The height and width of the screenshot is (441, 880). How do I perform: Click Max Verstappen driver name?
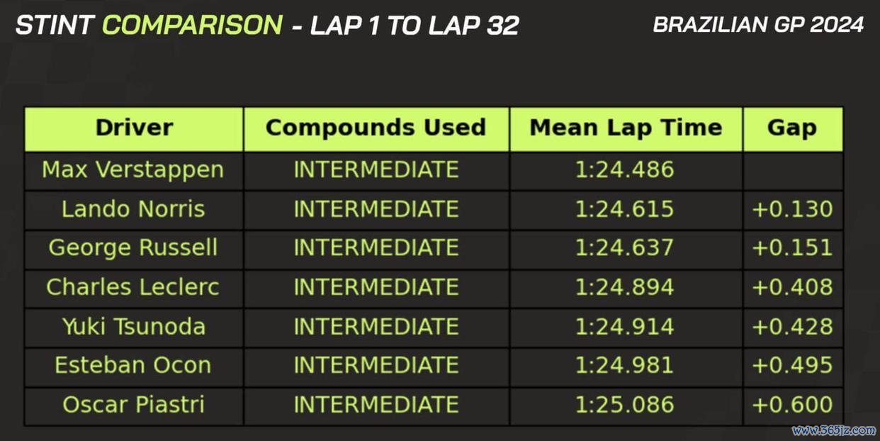(132, 170)
